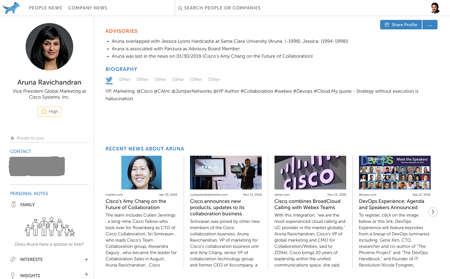Open the more options ellipsis button

pyautogui.click(x=430, y=25)
